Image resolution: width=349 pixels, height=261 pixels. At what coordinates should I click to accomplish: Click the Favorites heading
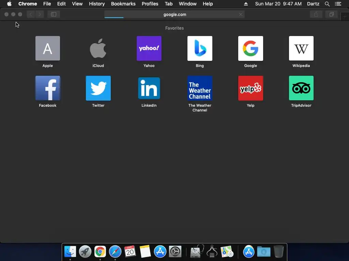pos(174,28)
